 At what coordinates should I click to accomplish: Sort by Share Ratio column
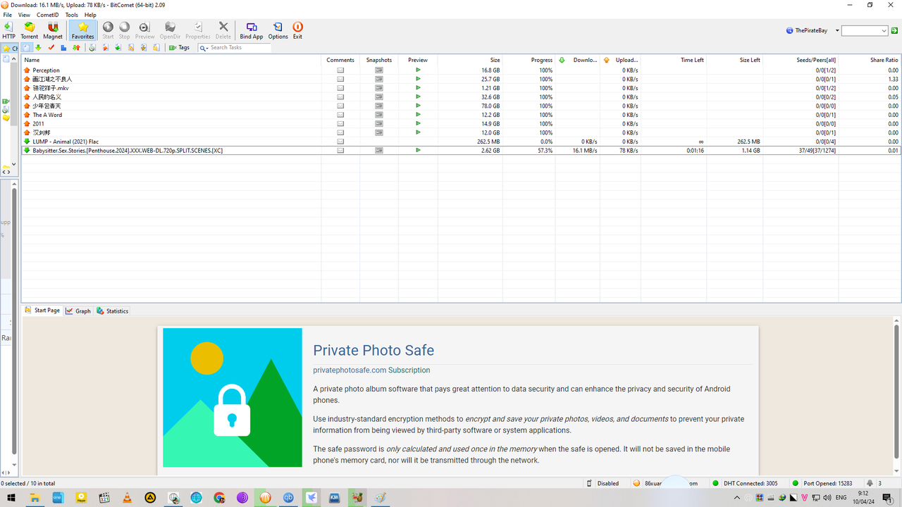(x=870, y=60)
